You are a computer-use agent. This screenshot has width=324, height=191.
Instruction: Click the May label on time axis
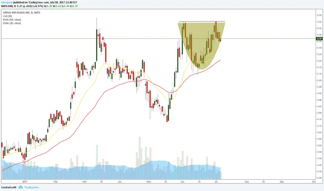click(x=149, y=182)
